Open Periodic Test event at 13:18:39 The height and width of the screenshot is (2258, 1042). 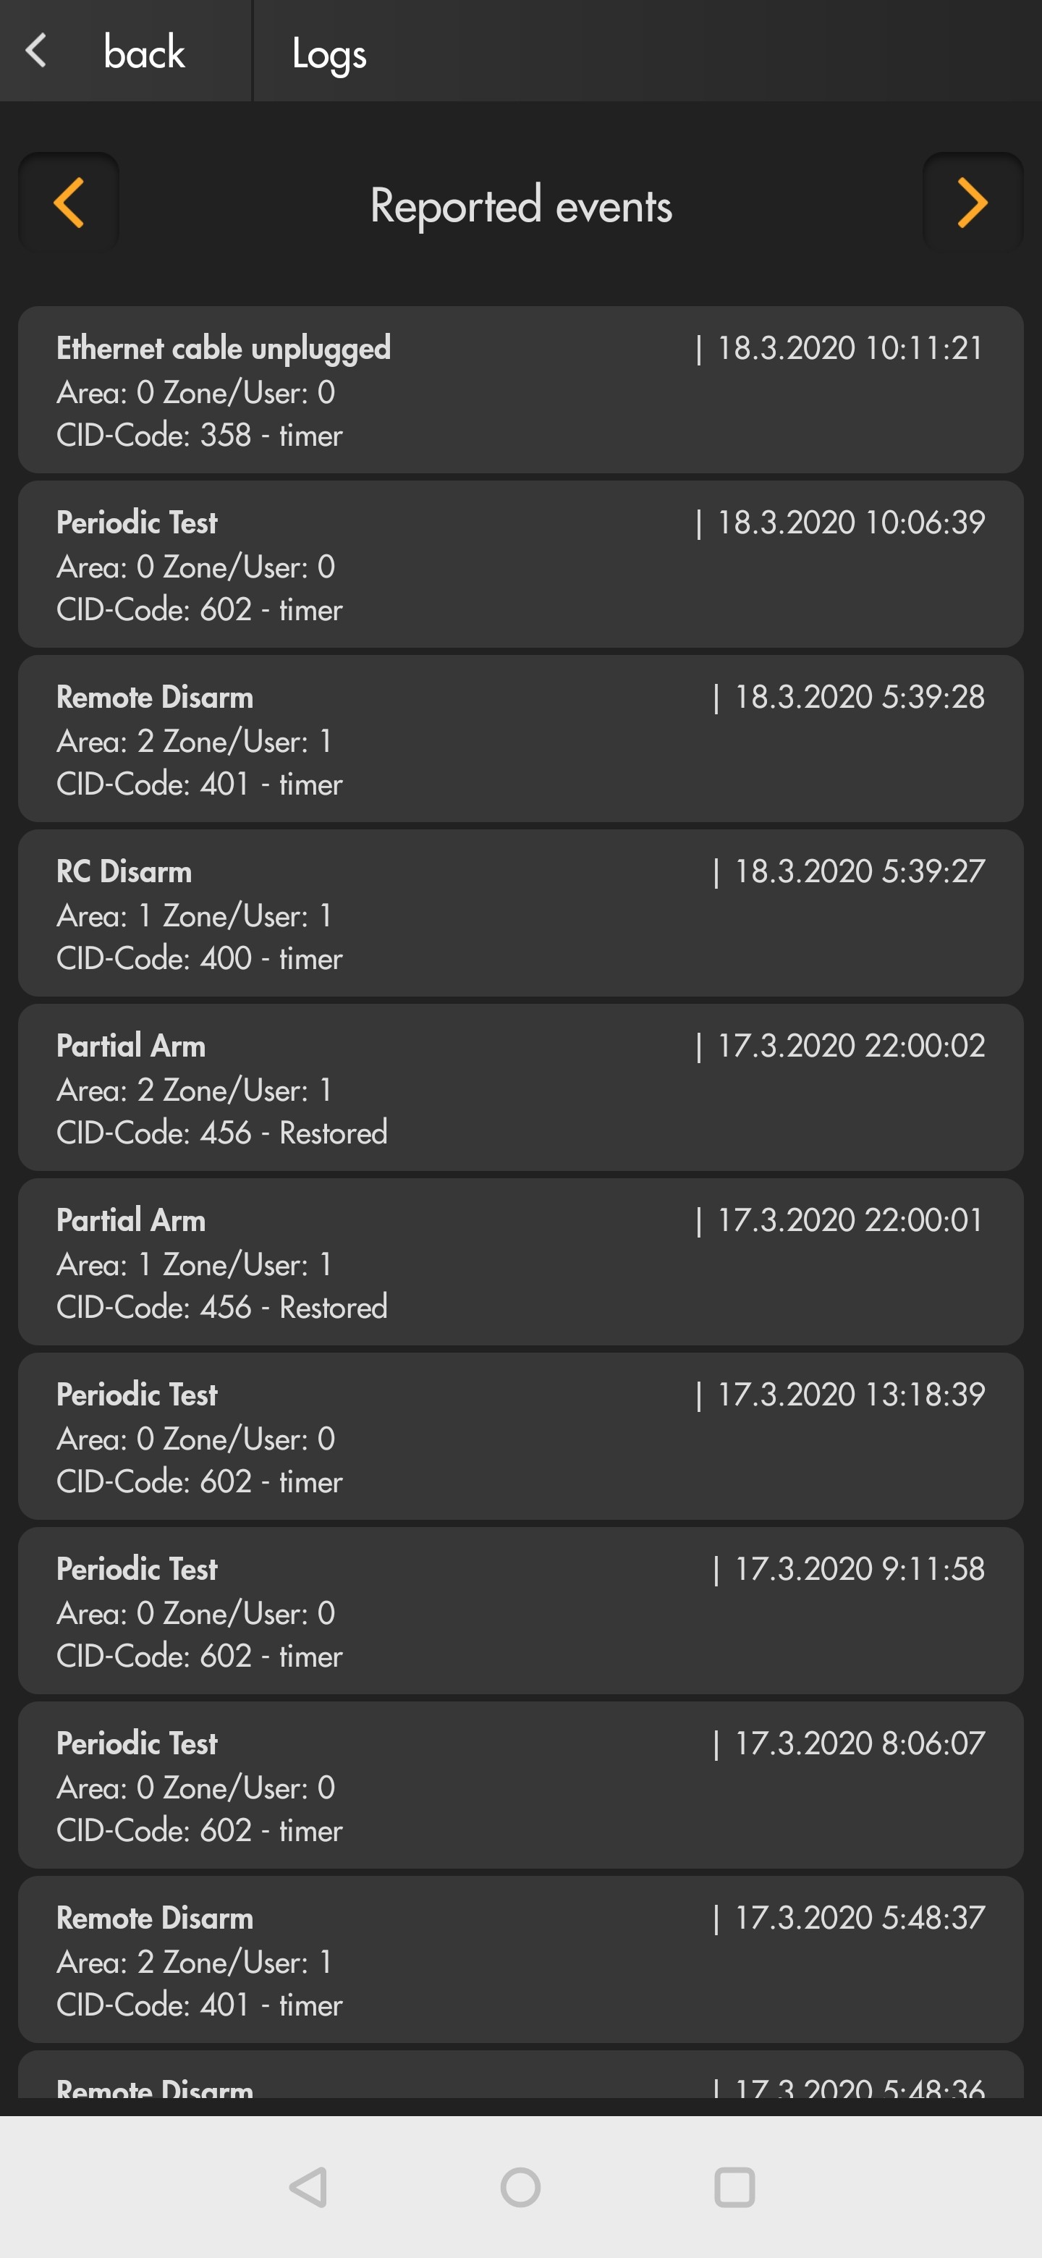(520, 1437)
